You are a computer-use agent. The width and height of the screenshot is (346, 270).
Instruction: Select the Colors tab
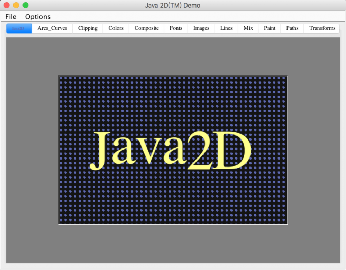coord(116,28)
